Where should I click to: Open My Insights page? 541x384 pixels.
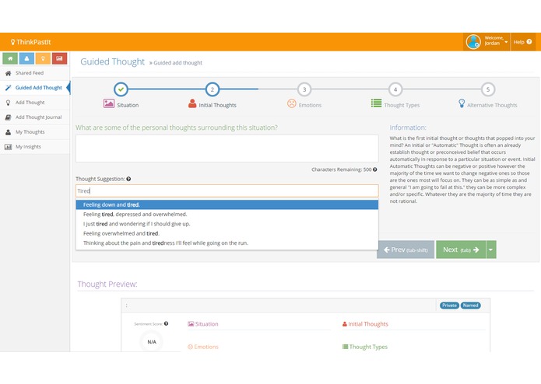click(35, 147)
